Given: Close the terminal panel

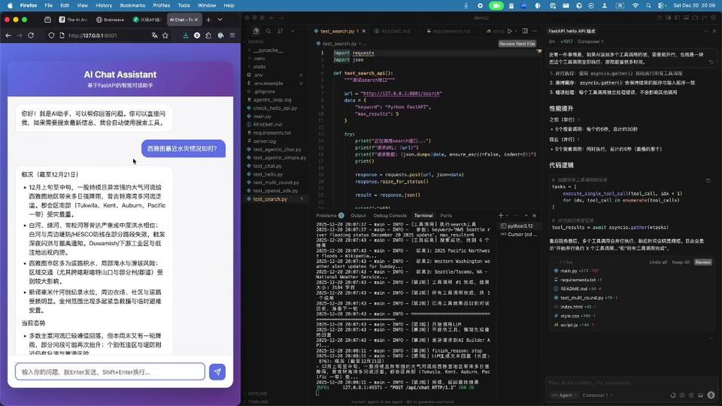Looking at the screenshot, I should pos(535,216).
